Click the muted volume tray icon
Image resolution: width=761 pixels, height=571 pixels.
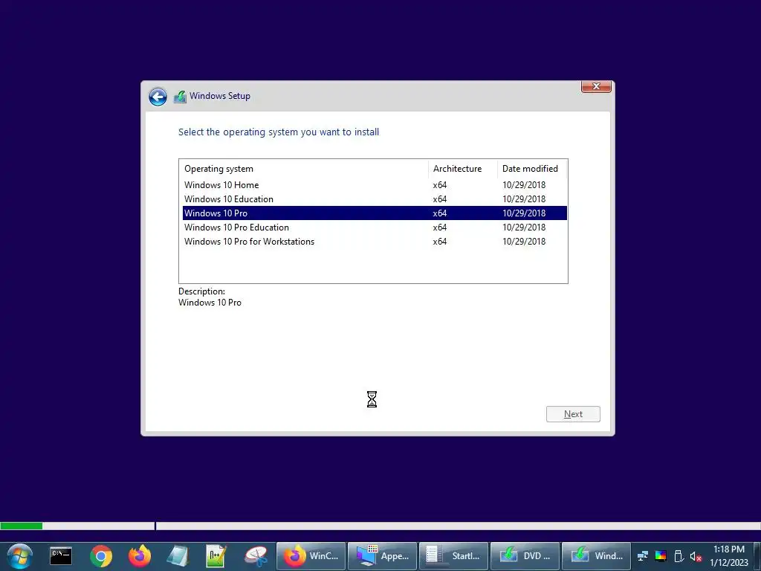click(x=696, y=556)
